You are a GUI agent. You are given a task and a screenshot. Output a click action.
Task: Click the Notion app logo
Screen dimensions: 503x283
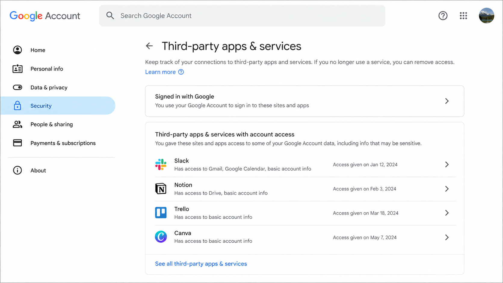click(x=161, y=189)
